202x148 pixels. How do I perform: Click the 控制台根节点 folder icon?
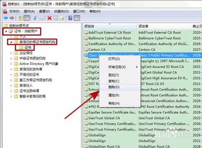point(6,25)
